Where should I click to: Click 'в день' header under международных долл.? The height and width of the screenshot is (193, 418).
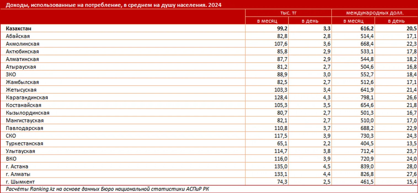tap(396, 21)
